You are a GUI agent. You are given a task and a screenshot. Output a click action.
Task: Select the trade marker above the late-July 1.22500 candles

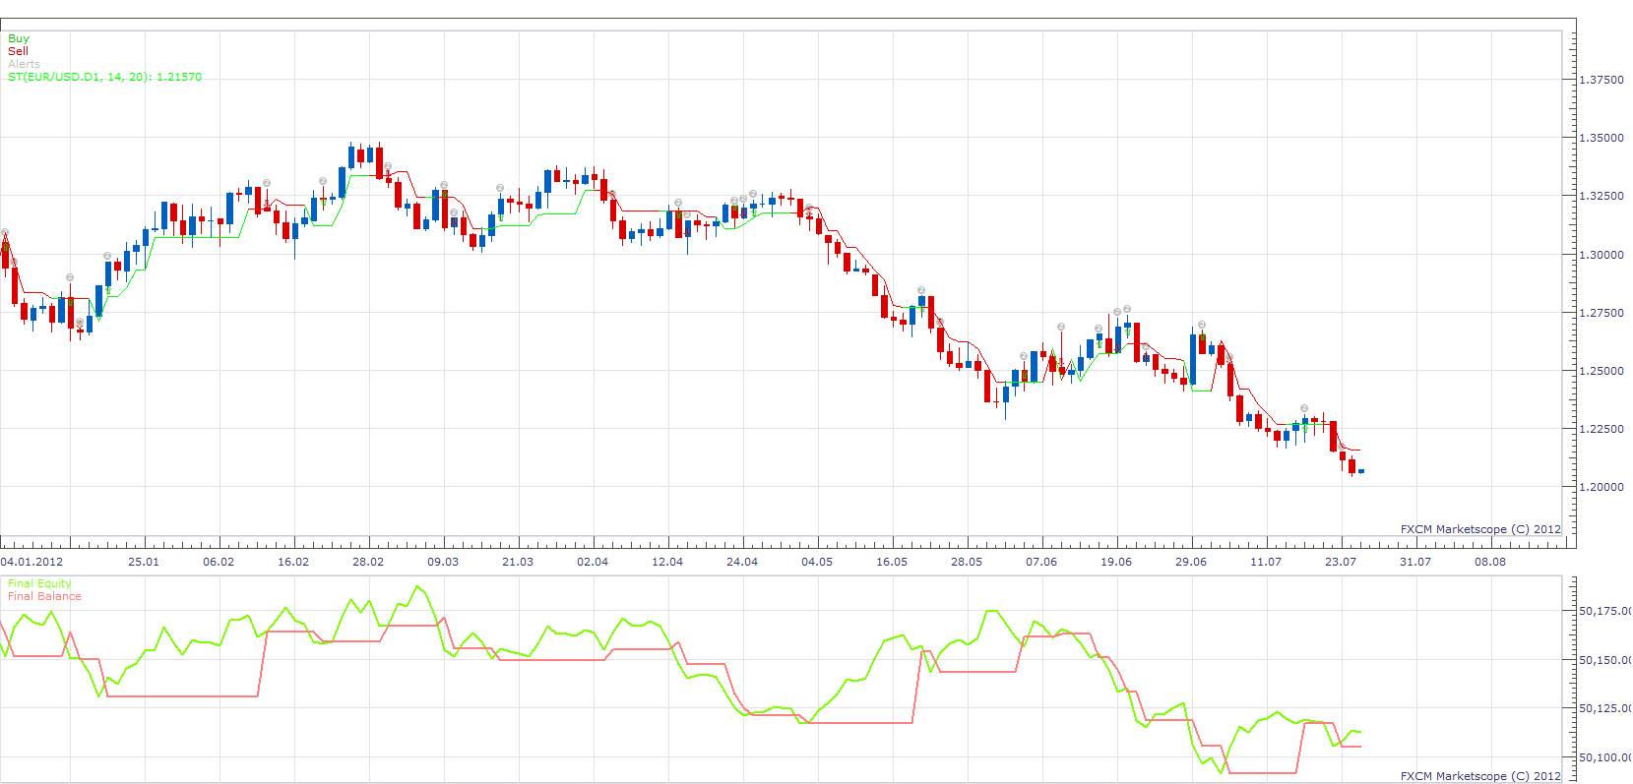(1304, 408)
